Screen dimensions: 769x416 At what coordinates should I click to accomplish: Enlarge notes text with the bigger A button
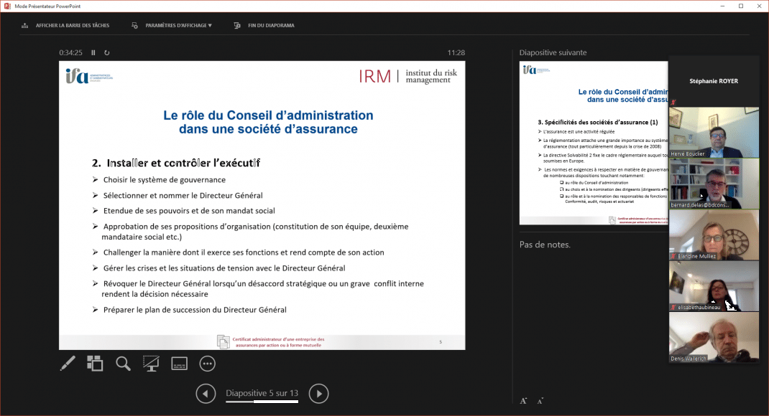point(522,400)
